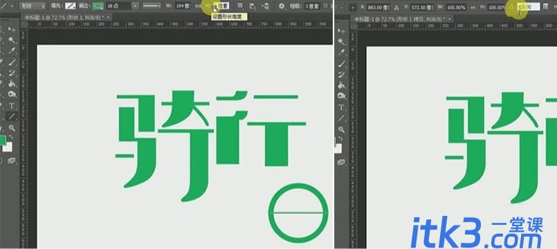The width and height of the screenshot is (557, 249).
Task: Open the fill color swatch
Action: pos(70,6)
